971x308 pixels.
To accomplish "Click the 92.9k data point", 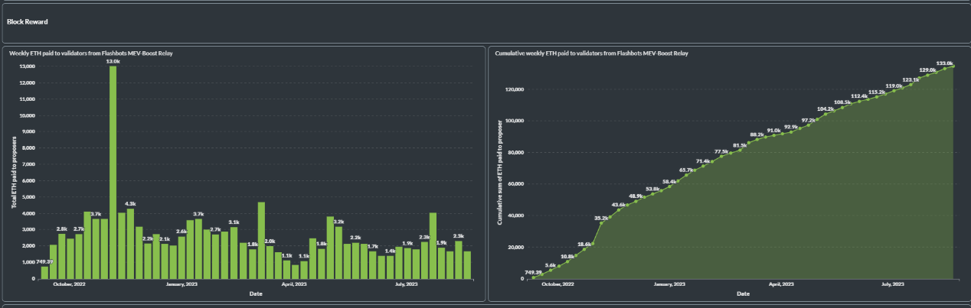I will click(x=790, y=132).
